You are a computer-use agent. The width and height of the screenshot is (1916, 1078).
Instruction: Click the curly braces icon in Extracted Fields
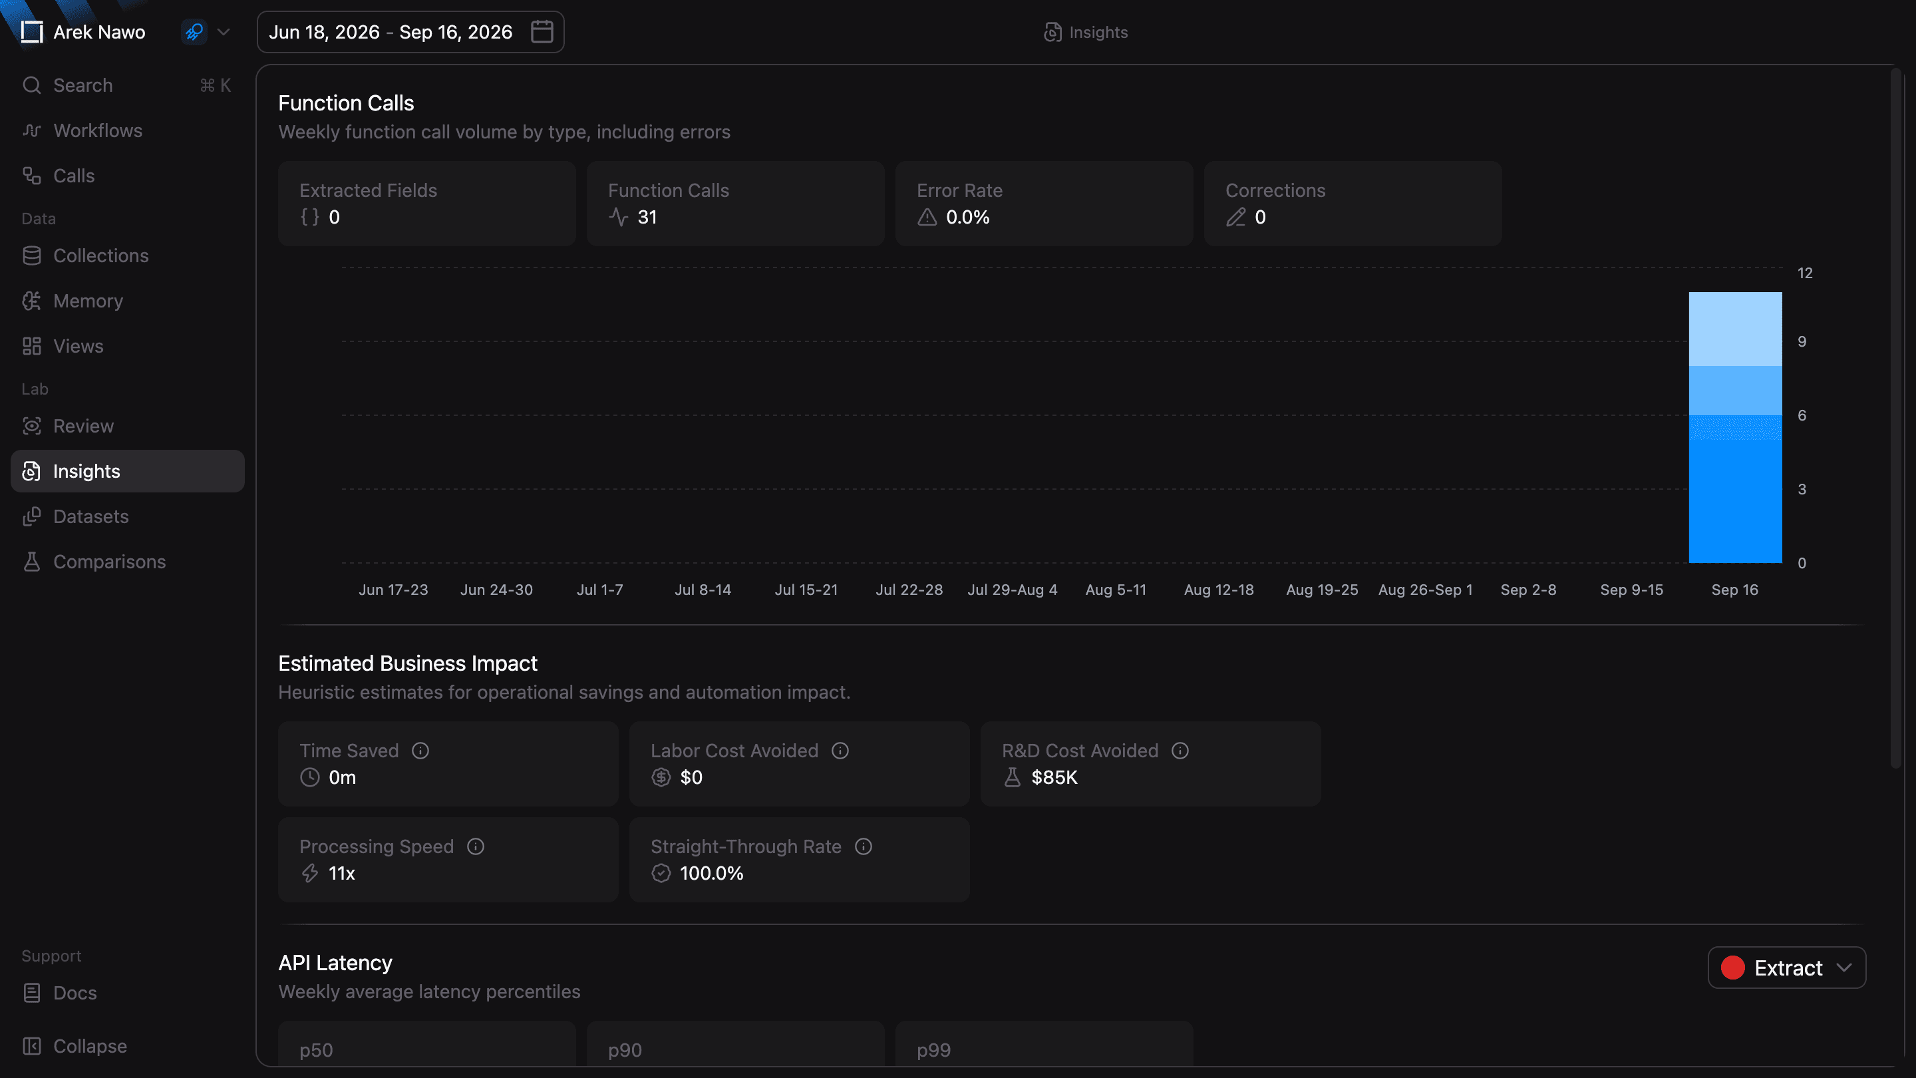[310, 217]
